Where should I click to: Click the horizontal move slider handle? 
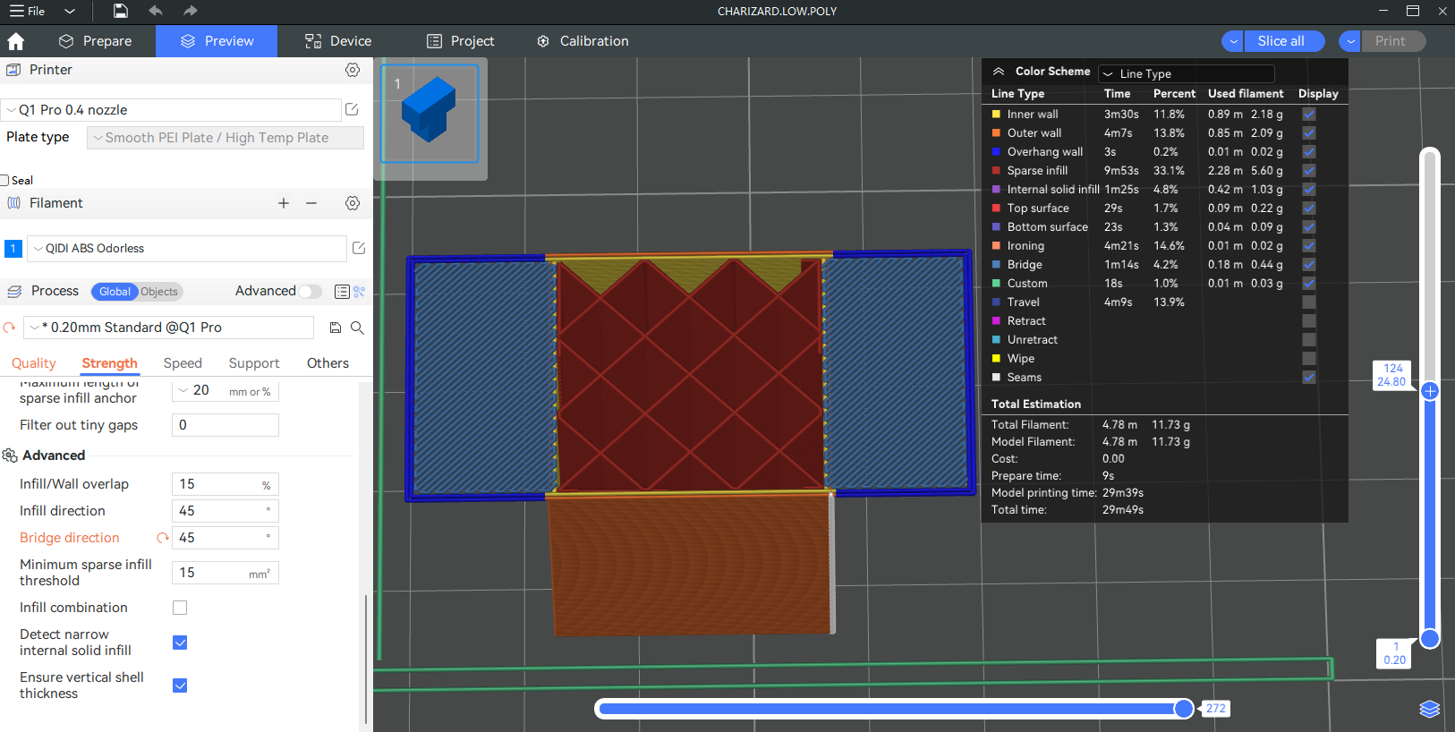coord(1183,709)
